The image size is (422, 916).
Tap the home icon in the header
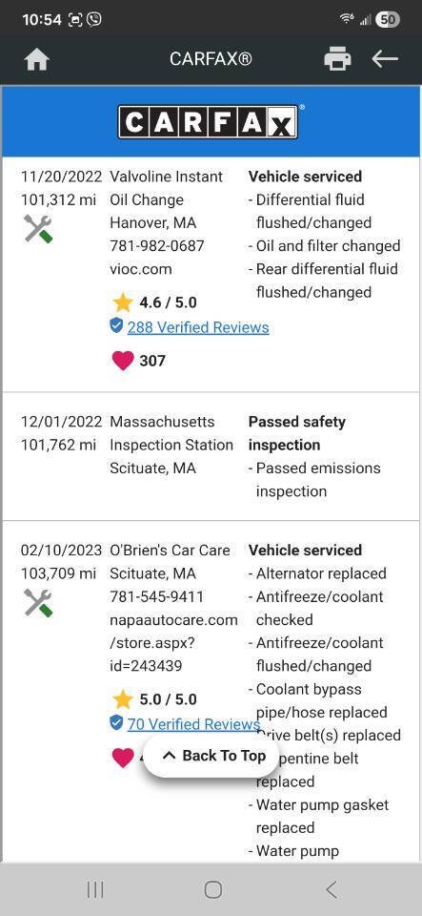pos(37,59)
